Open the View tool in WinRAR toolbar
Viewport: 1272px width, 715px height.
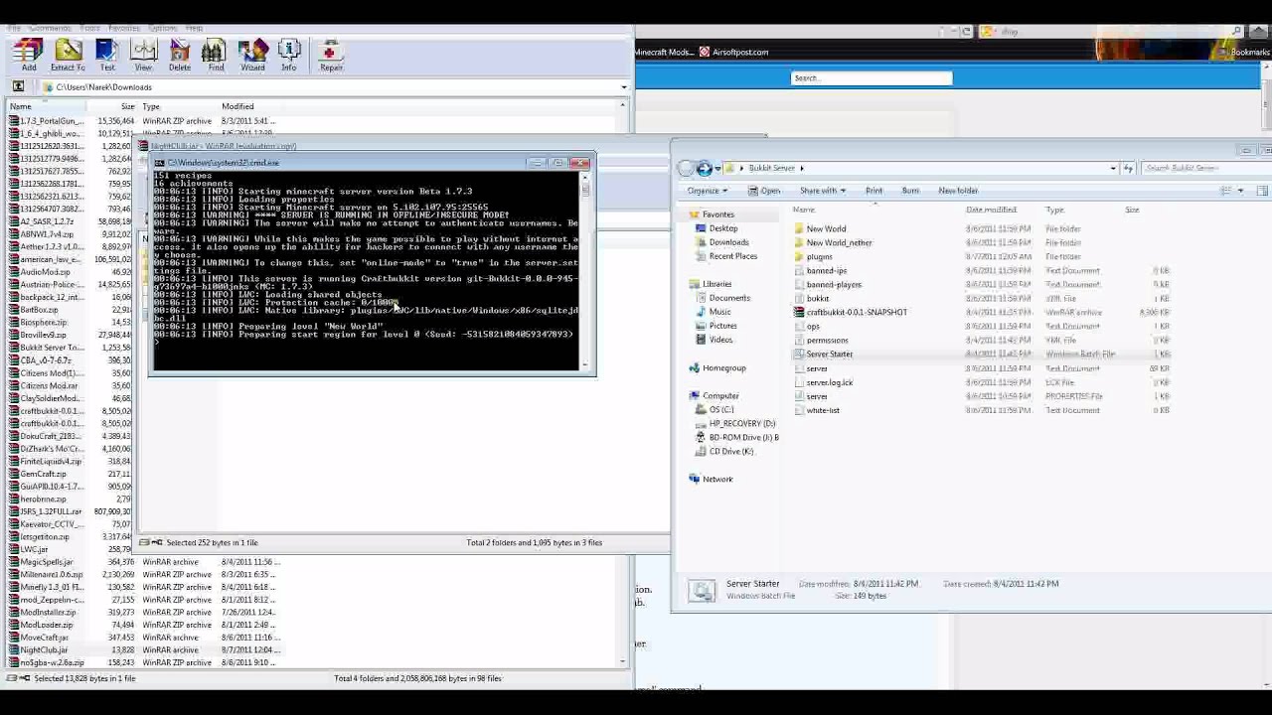click(x=144, y=56)
